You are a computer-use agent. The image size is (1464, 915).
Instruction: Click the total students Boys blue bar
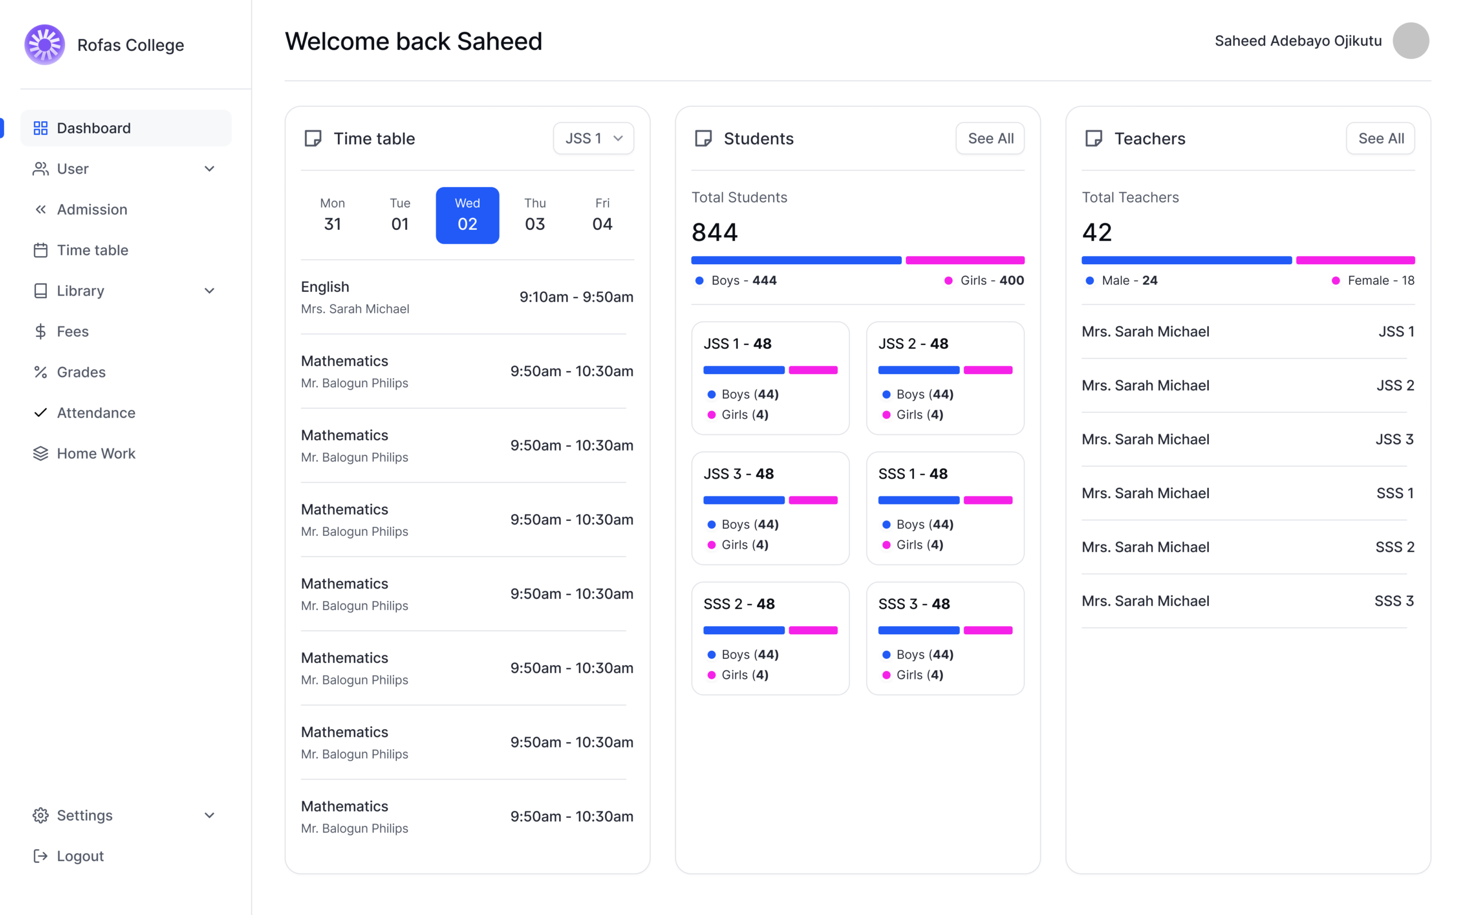[x=795, y=260]
